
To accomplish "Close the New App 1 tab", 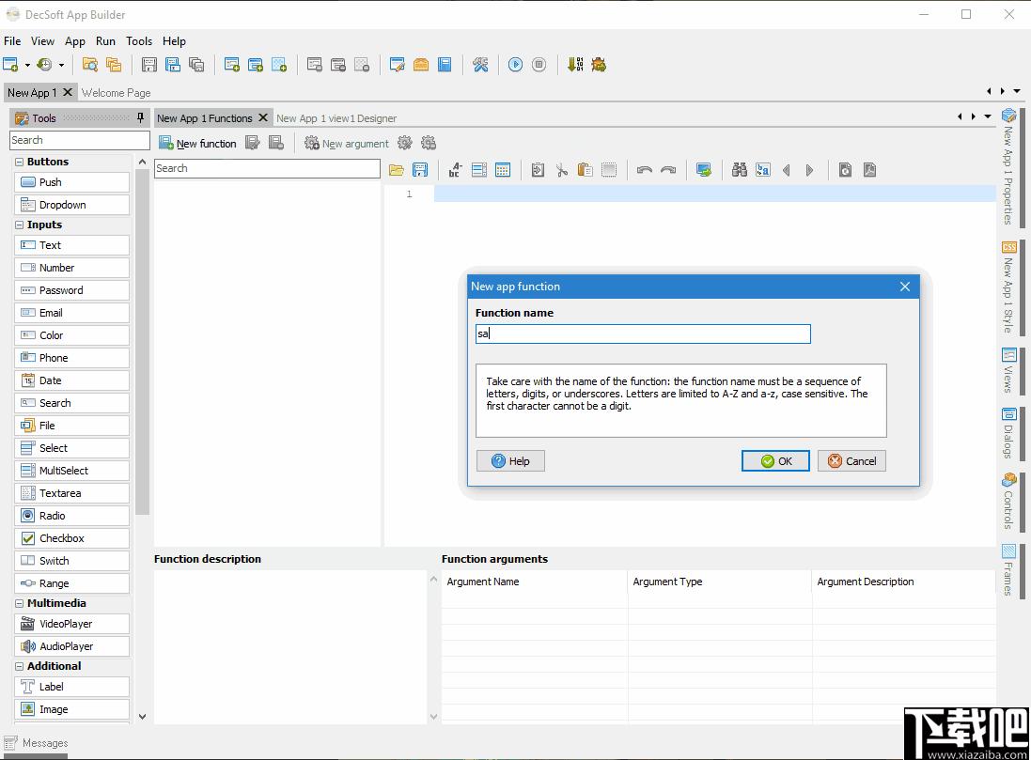I will [67, 92].
